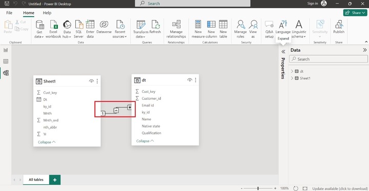Open the Get data menu
369x191 pixels.
pos(39,29)
